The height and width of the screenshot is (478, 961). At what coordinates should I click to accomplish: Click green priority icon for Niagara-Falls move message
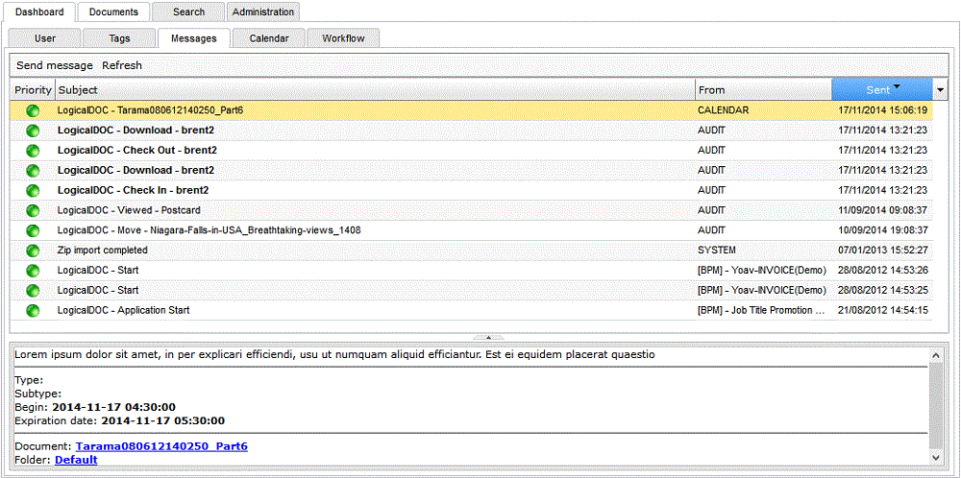[x=33, y=230]
